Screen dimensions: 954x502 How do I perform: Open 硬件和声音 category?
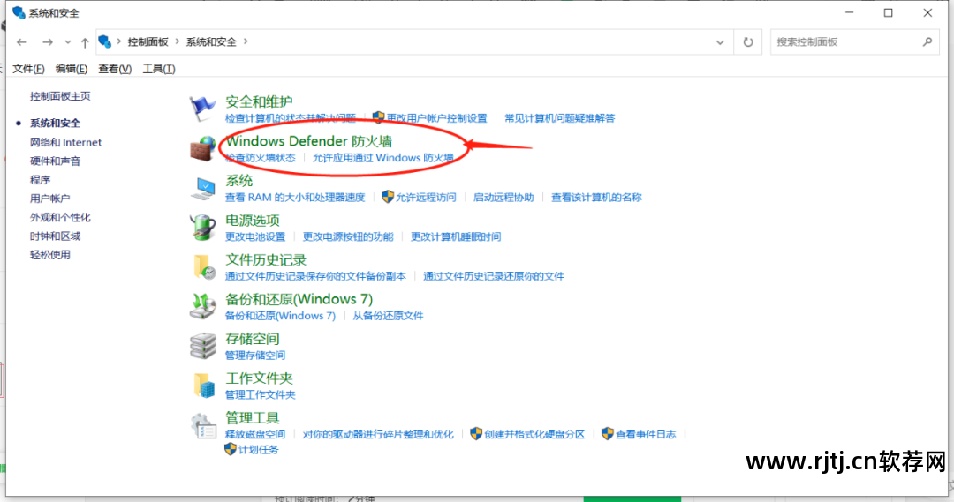(56, 161)
